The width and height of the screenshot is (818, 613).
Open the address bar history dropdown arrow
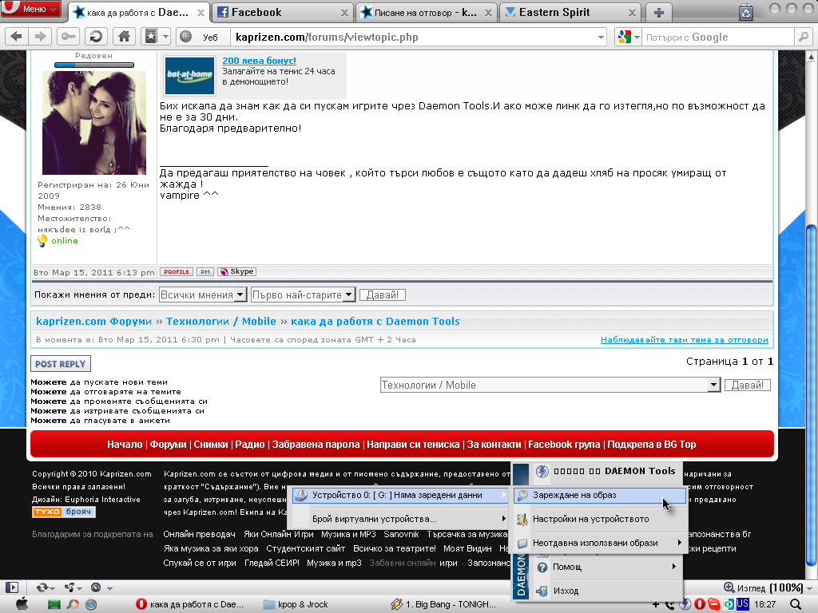[601, 37]
